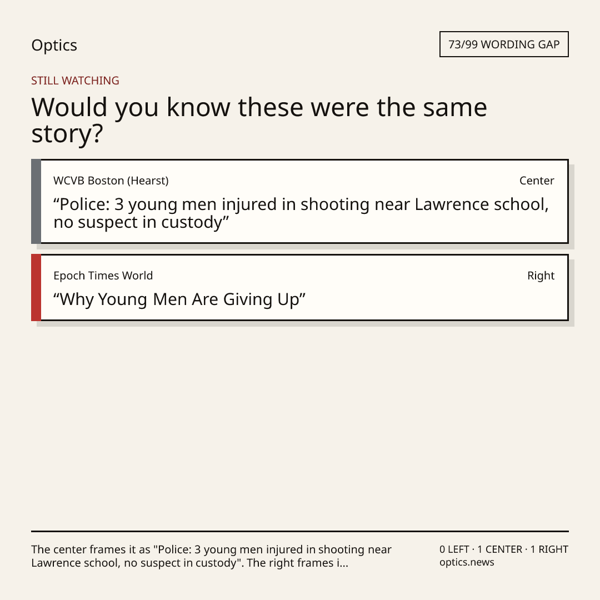The width and height of the screenshot is (600, 600).
Task: Select the "Why Young Men Are Giving Up" headline
Action: [179, 299]
